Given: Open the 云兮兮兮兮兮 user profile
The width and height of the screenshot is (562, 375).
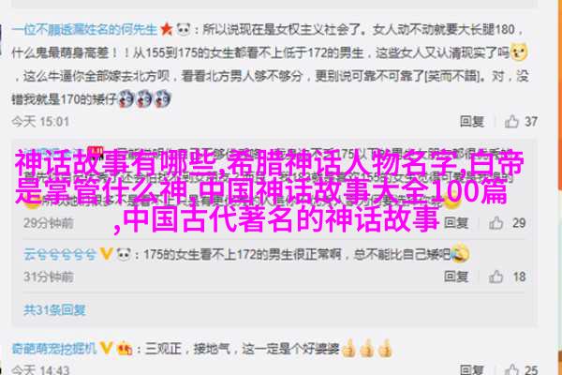Looking at the screenshot, I should pyautogui.click(x=60, y=254).
